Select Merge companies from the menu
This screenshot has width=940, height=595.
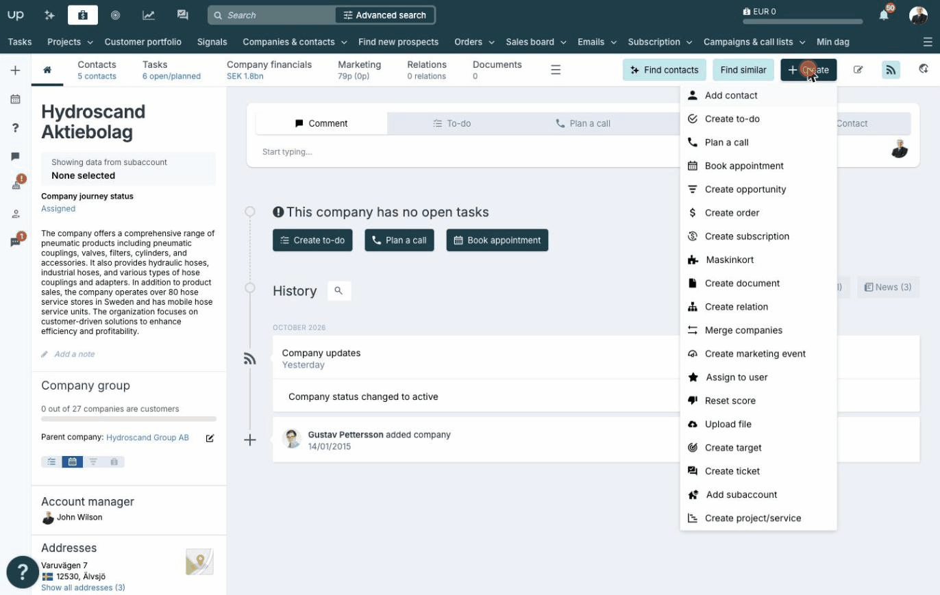758,330
